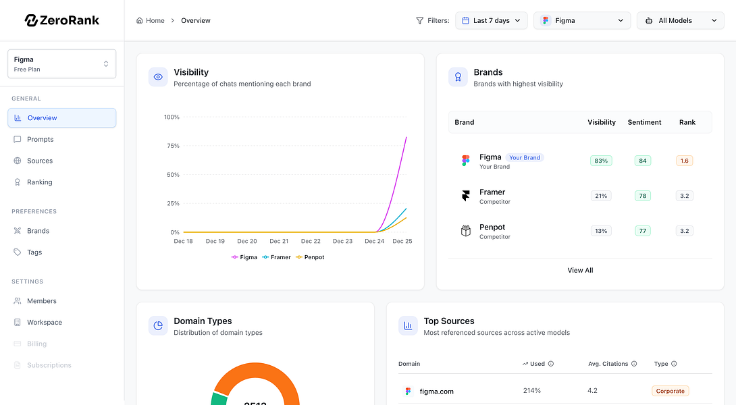
Task: Open the Last 7 days date dropdown
Action: [492, 21]
